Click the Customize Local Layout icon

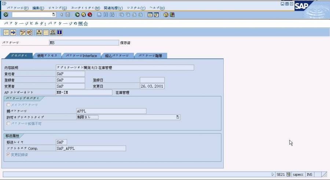(x=172, y=15)
